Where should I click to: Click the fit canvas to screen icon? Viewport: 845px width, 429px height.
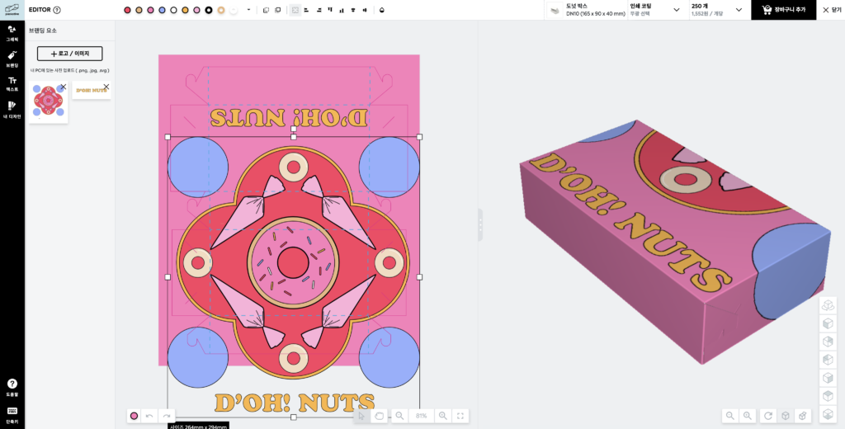(x=460, y=416)
